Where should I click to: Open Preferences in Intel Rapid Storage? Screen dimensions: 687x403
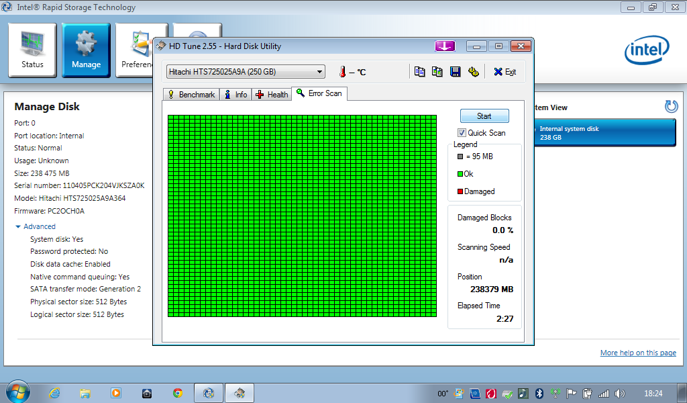[x=136, y=50]
